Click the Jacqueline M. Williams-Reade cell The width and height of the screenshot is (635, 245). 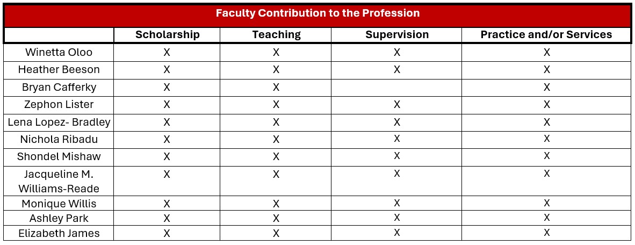(59, 181)
